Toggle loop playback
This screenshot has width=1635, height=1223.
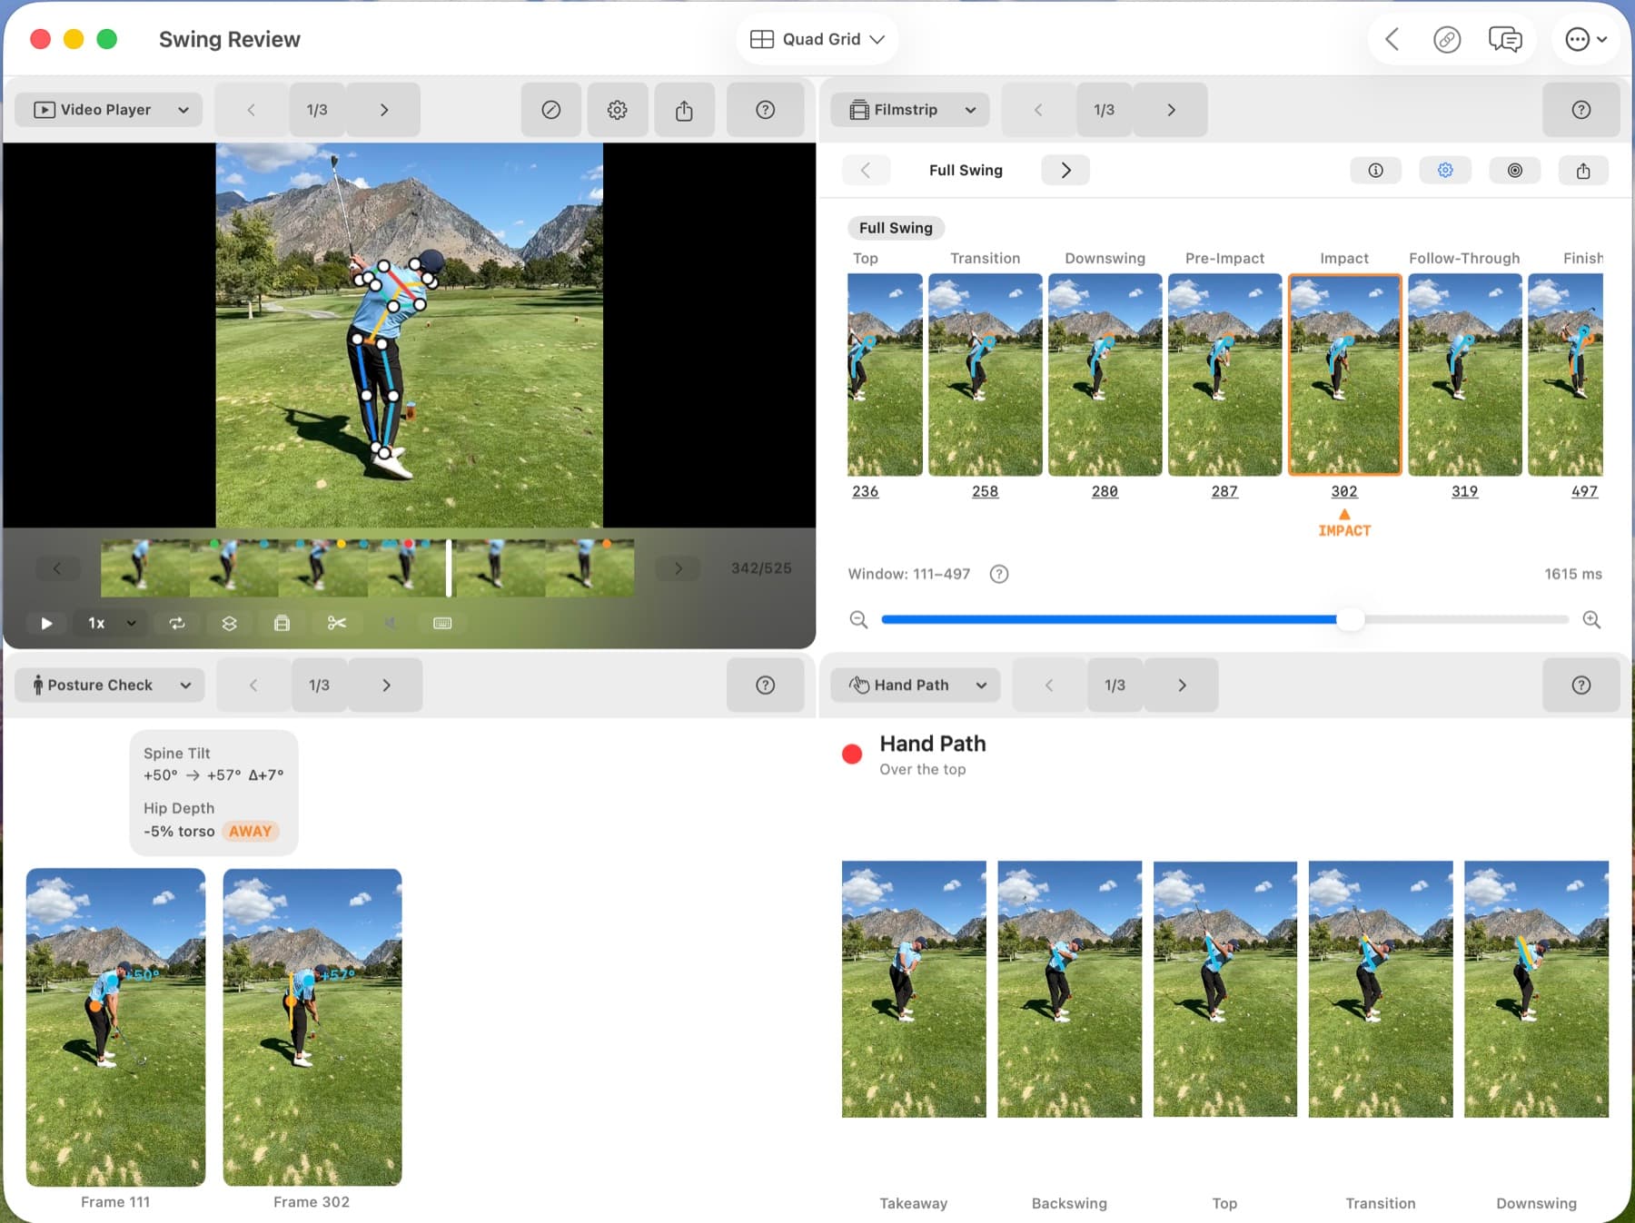[x=177, y=623]
